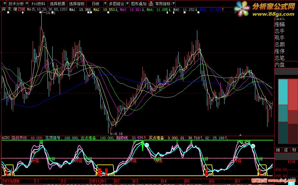
Task: Click the 深天健 stock name label
Action: pyautogui.click(x=9, y=9)
